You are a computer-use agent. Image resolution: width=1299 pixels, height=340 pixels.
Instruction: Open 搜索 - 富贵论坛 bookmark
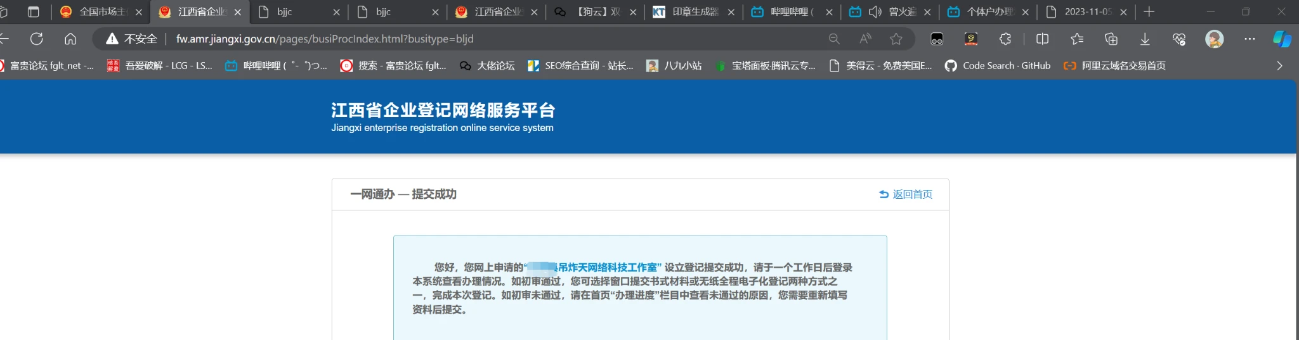393,66
